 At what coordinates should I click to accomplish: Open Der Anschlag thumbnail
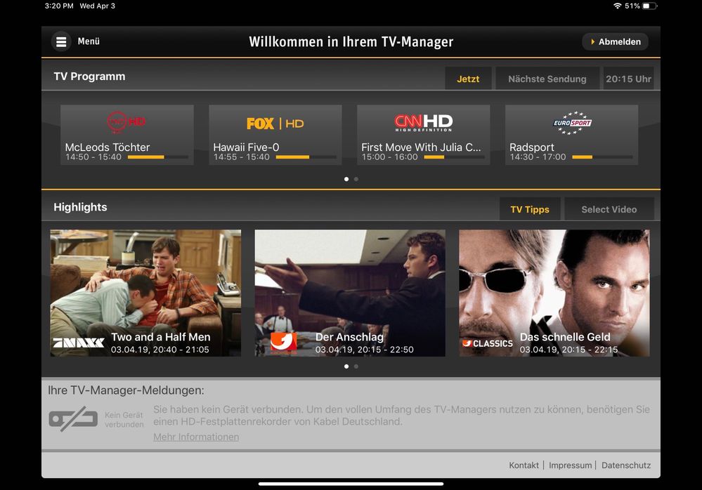pyautogui.click(x=350, y=293)
